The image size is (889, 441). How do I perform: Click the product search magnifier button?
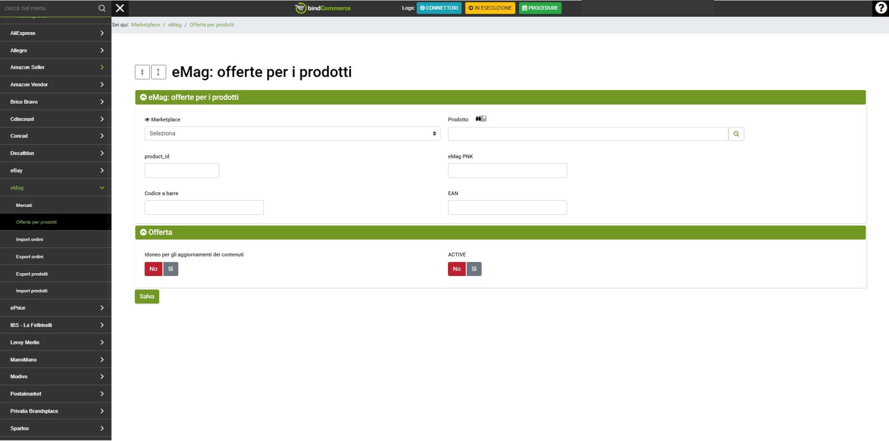tap(736, 134)
